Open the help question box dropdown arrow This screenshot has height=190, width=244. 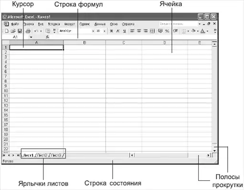click(200, 24)
